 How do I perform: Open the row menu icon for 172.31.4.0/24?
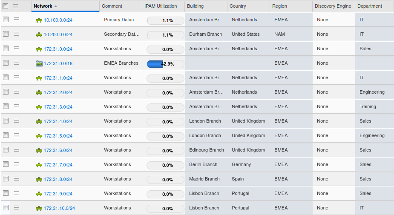[17, 121]
